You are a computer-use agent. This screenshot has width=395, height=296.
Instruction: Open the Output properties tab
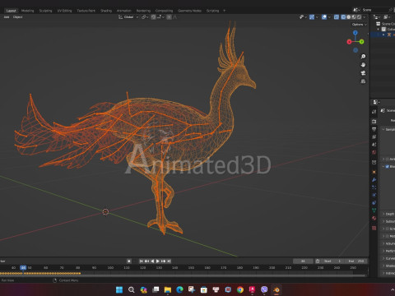click(x=374, y=129)
